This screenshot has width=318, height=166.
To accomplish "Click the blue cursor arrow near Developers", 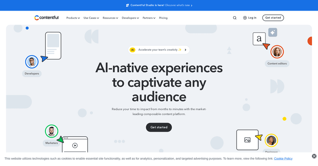I will coord(44,59).
